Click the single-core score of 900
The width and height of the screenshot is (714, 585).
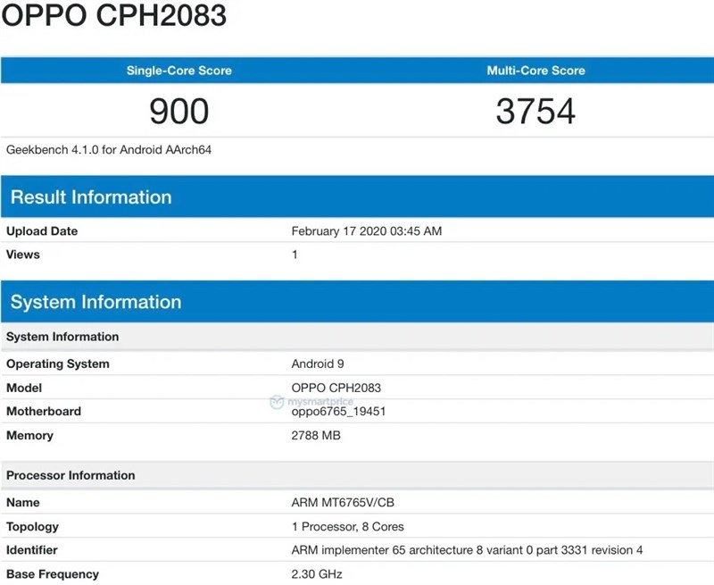point(178,110)
